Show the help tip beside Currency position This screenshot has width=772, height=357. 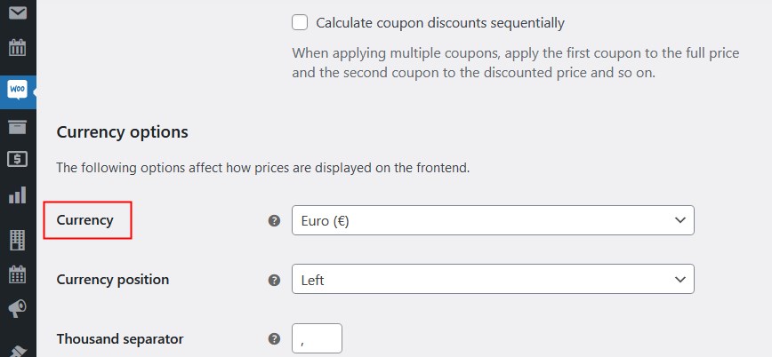pyautogui.click(x=274, y=281)
